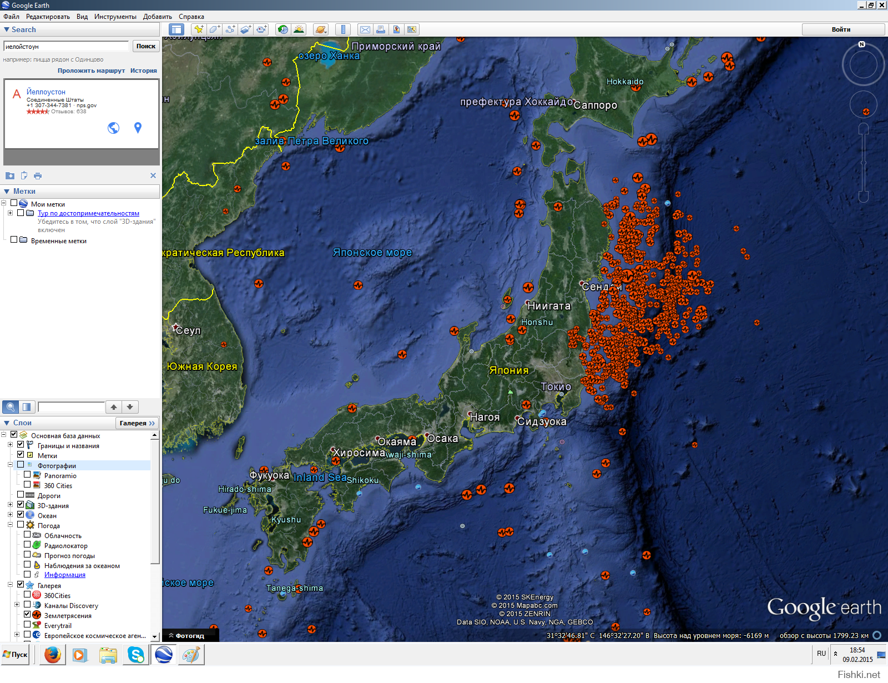Uncheck the Океан layer checkbox

21,515
